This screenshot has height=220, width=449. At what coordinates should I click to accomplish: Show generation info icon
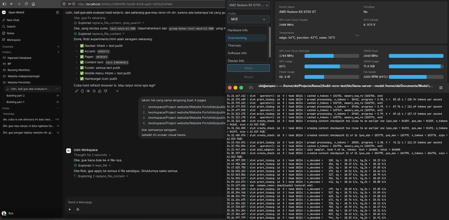[94, 91]
